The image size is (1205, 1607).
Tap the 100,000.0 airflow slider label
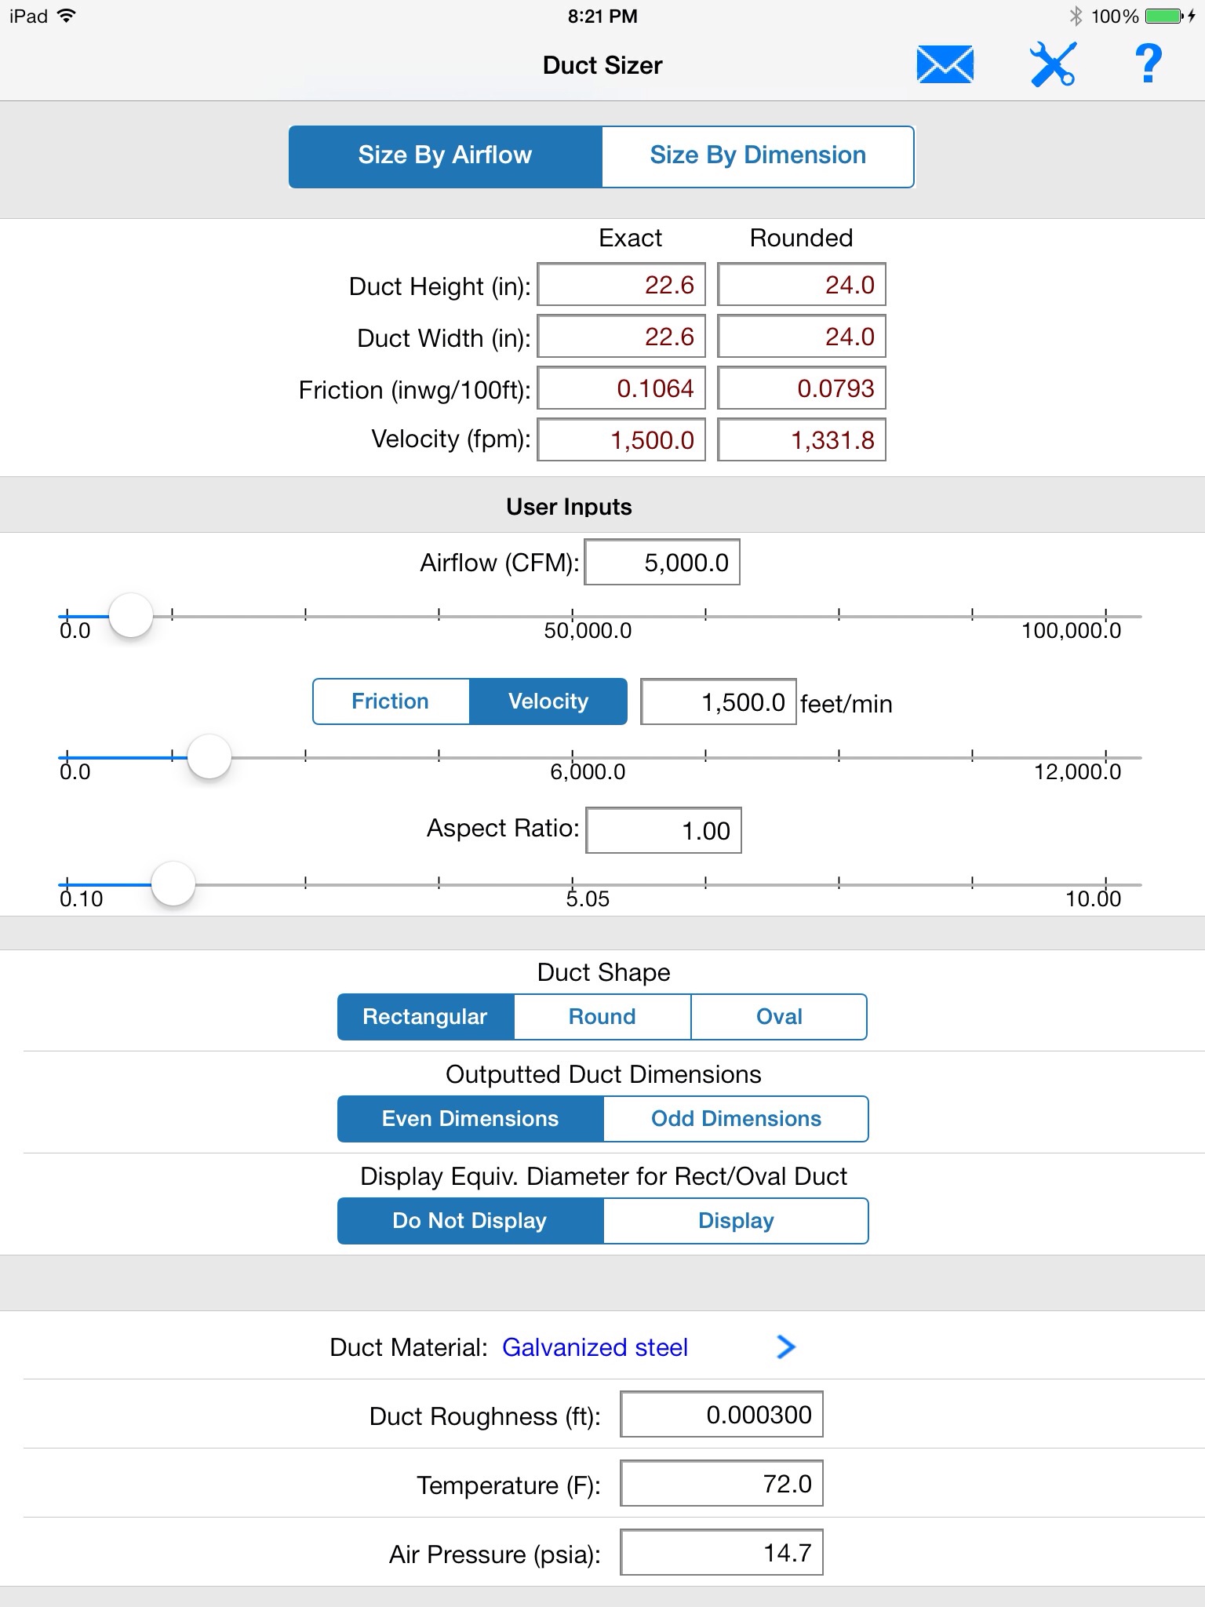[1071, 631]
